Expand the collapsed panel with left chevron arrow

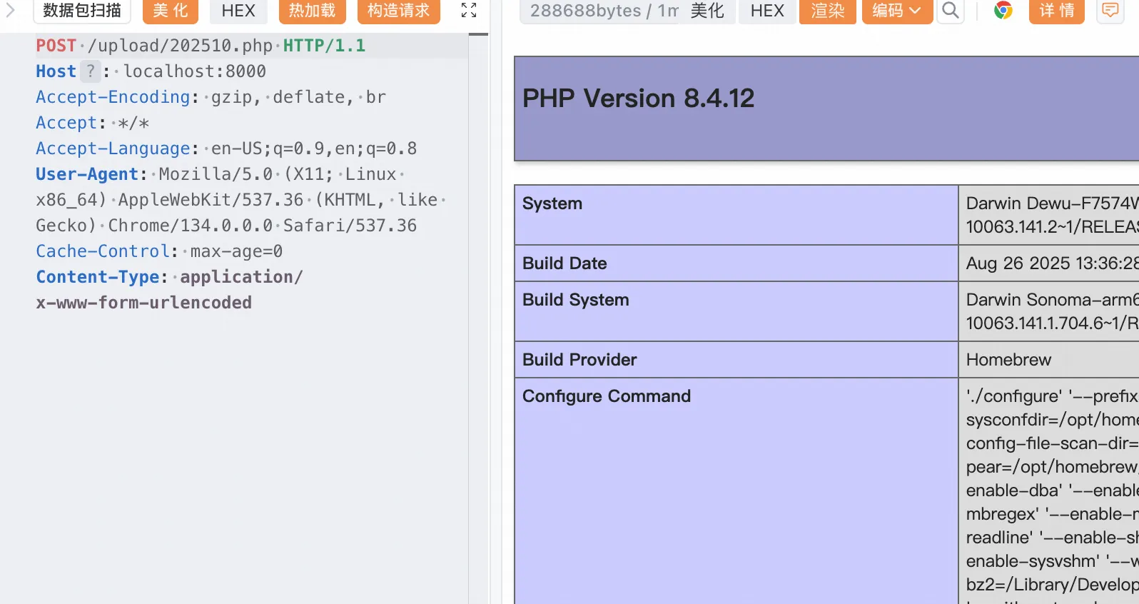[10, 10]
